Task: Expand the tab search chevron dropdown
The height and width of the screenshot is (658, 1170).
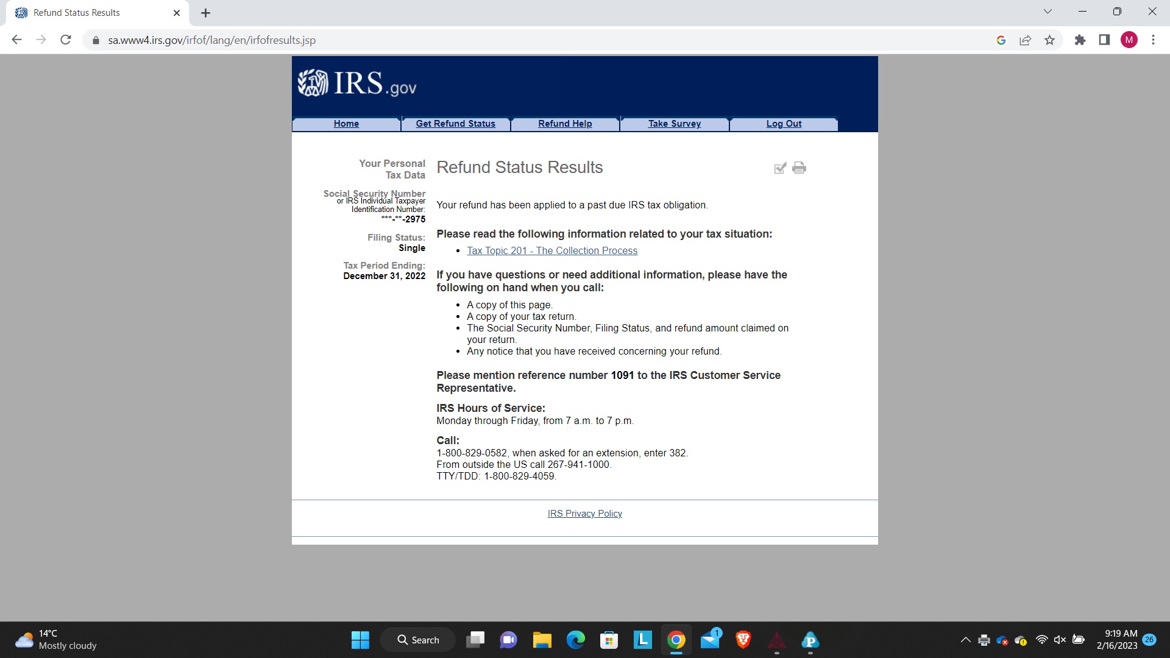Action: pos(1048,12)
